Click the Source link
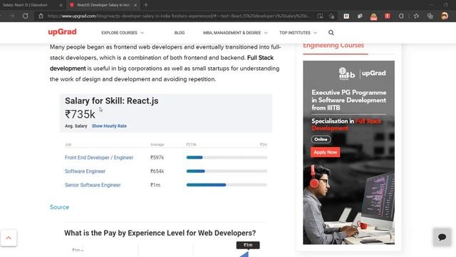Screen dimensions: 456x257 point(59,207)
